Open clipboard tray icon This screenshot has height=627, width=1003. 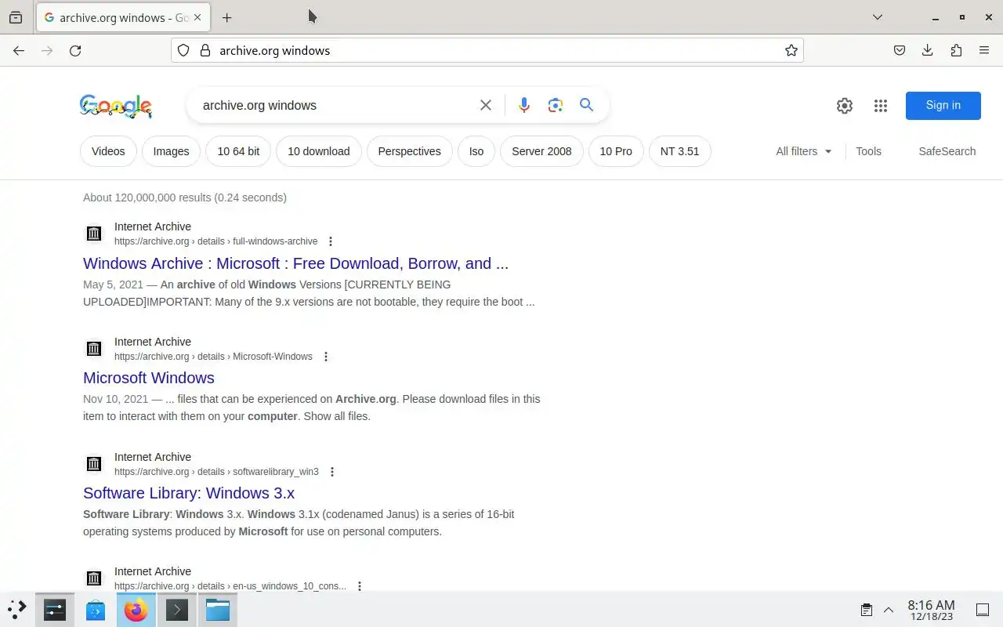tap(867, 610)
